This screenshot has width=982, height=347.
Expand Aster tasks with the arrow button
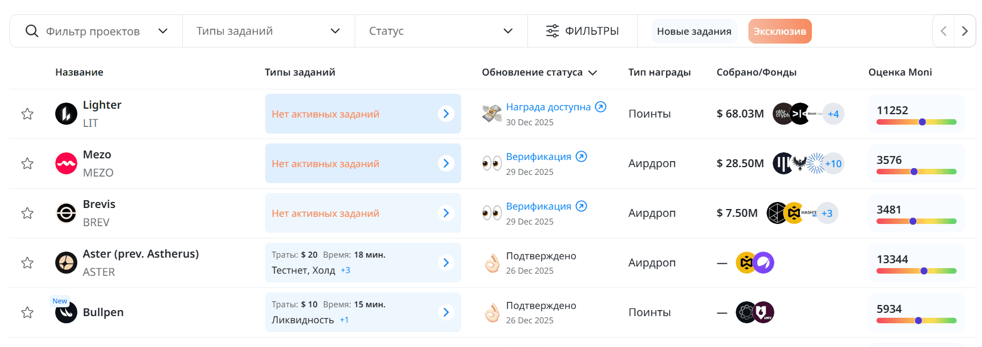pos(446,263)
